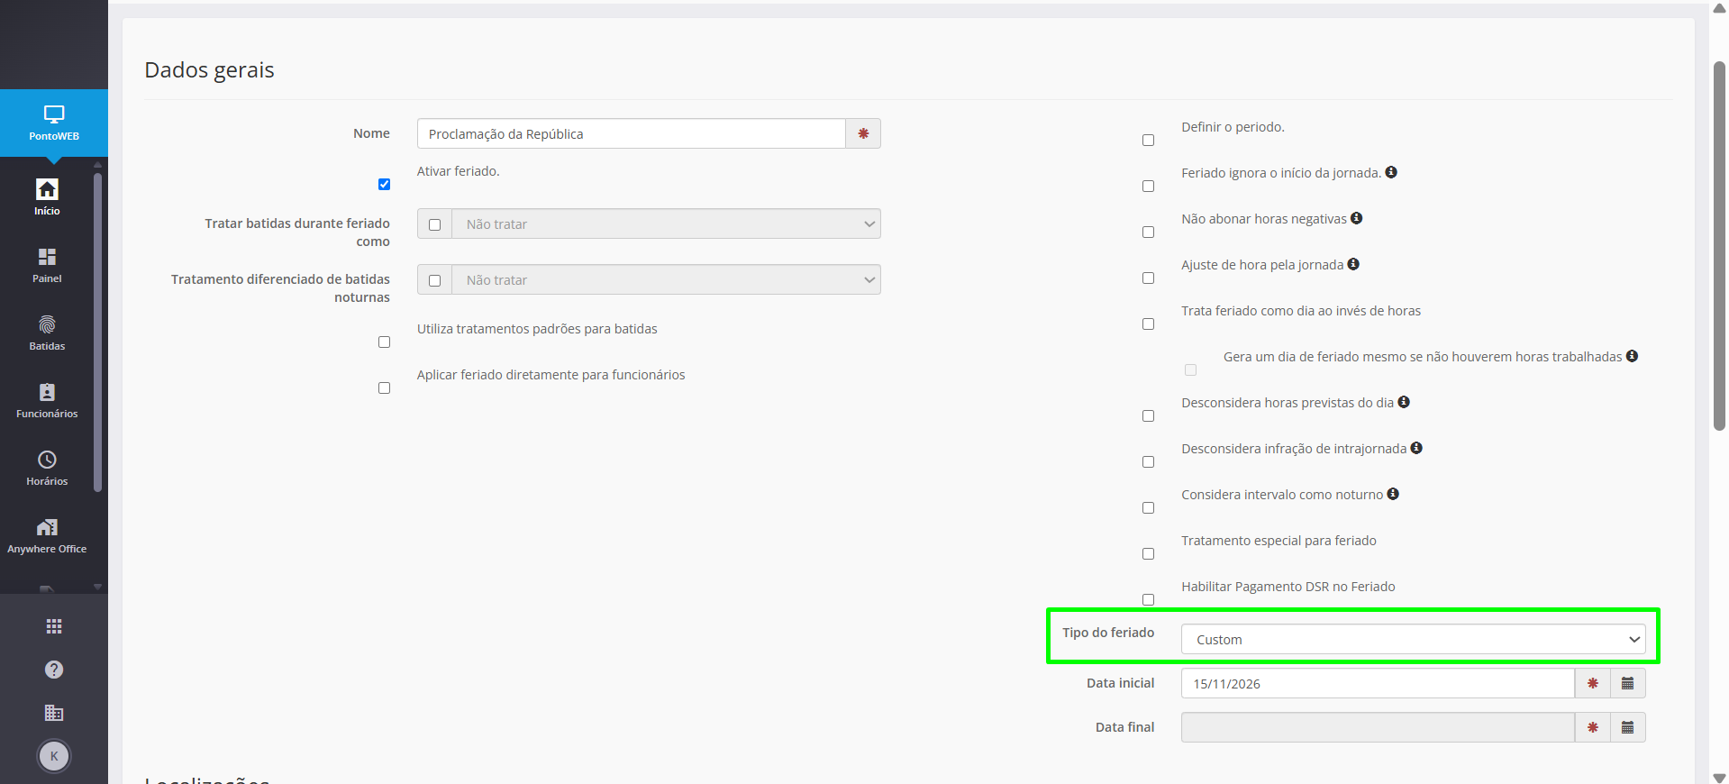Screen dimensions: 1729x784
Task: Uncheck the Ativar feriado checkbox
Action: pyautogui.click(x=385, y=185)
